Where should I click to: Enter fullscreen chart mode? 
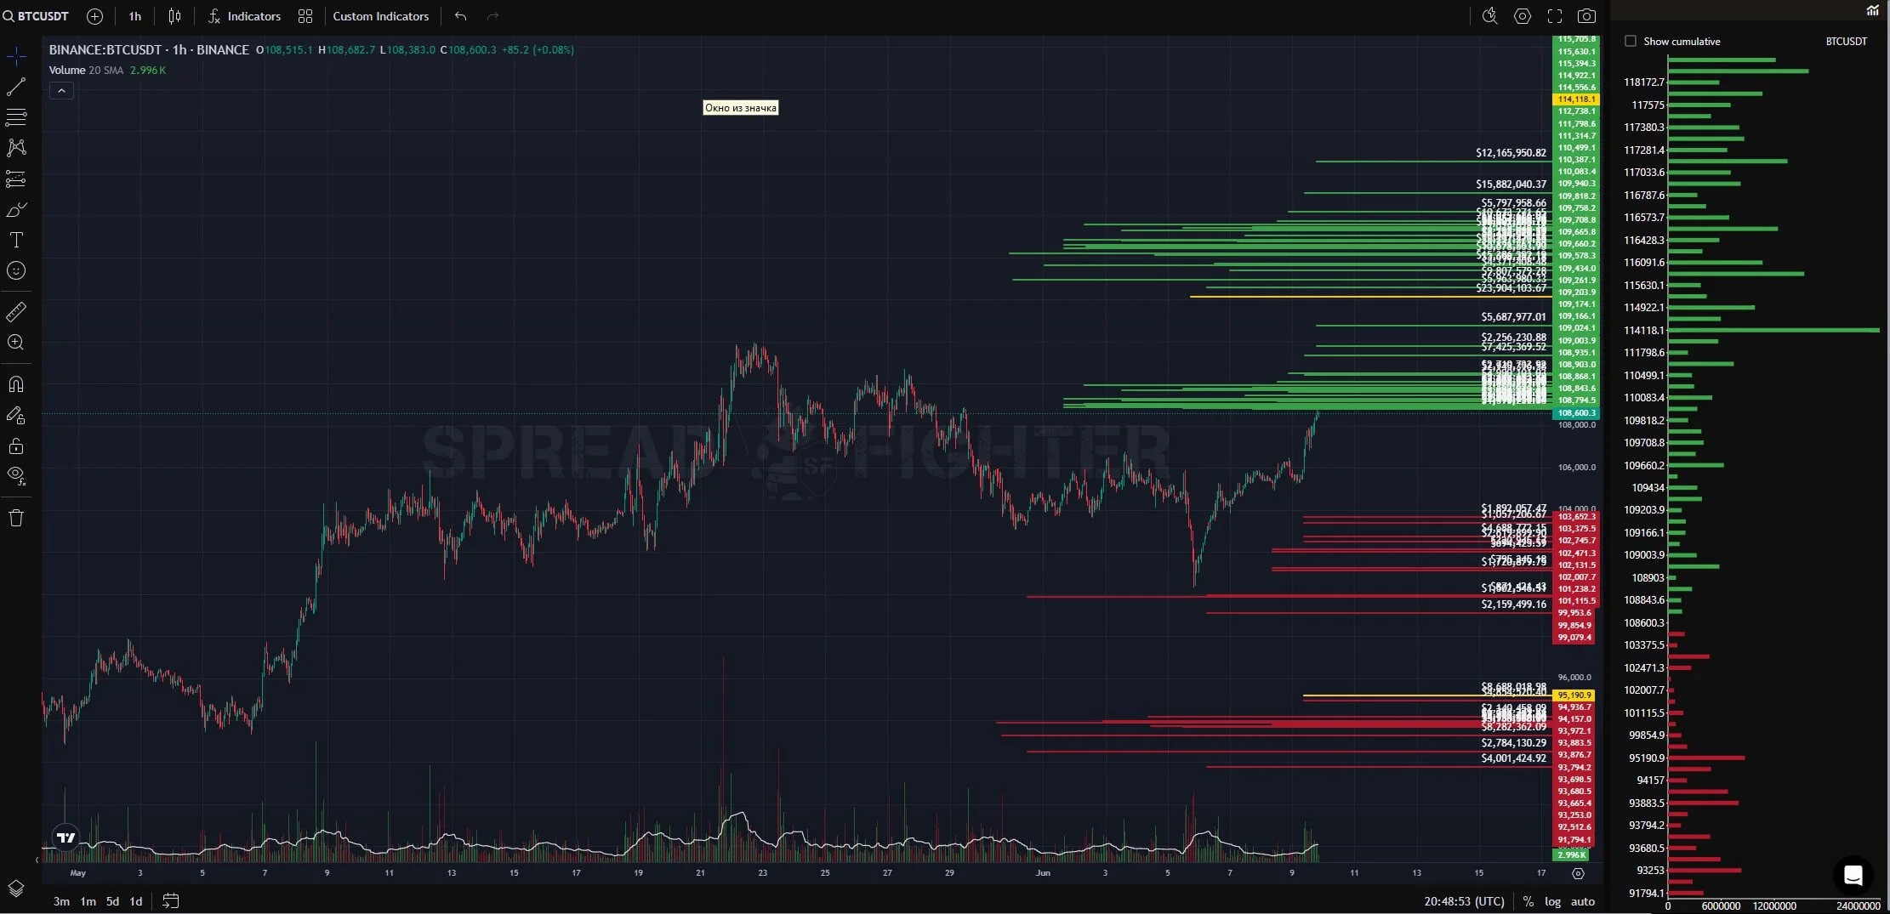tap(1555, 16)
